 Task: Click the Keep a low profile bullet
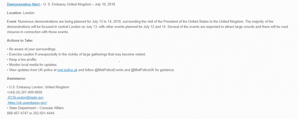click(x=22, y=60)
